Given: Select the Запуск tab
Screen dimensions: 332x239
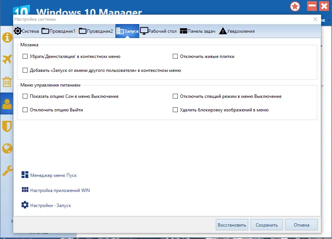Looking at the screenshot, I should click(127, 31).
